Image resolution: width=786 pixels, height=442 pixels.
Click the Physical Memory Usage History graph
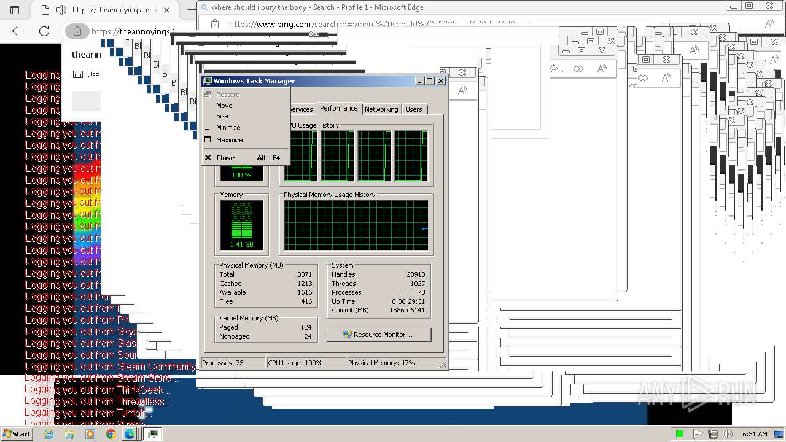(x=356, y=226)
